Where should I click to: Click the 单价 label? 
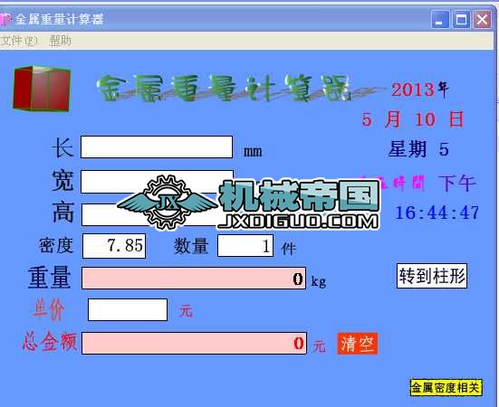tap(48, 309)
